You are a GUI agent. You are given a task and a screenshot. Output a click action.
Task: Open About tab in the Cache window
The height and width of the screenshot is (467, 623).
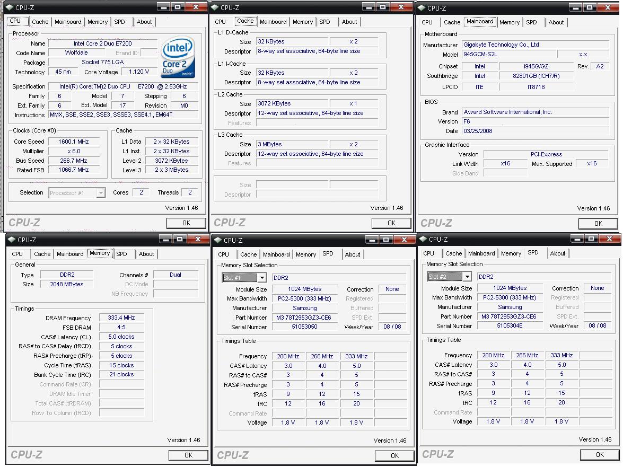point(349,22)
